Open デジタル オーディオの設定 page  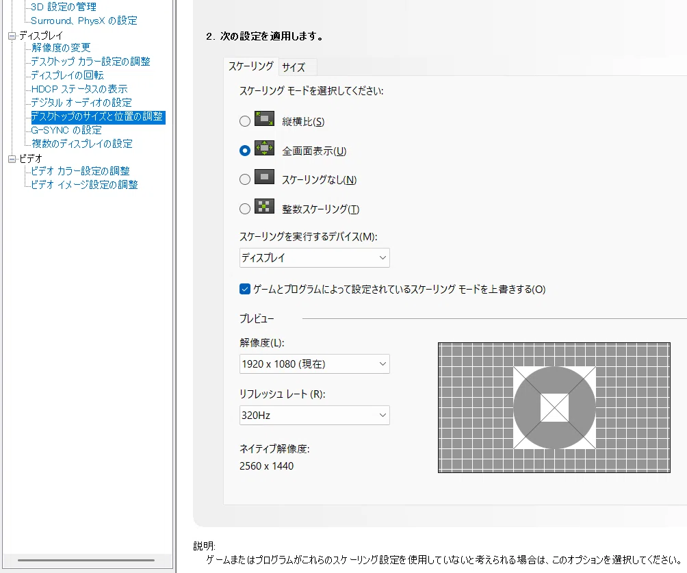click(x=81, y=103)
